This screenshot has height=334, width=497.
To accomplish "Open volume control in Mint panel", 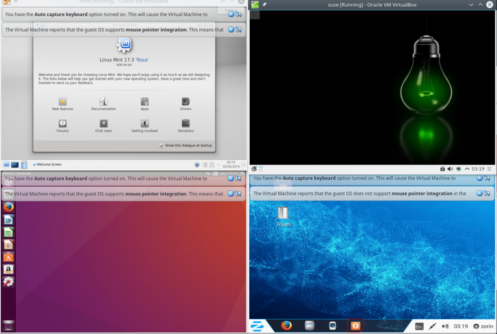I will [205, 165].
